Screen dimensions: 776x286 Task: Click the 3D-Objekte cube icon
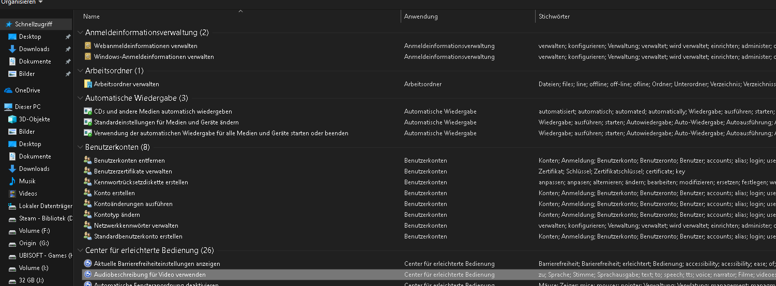pyautogui.click(x=12, y=119)
